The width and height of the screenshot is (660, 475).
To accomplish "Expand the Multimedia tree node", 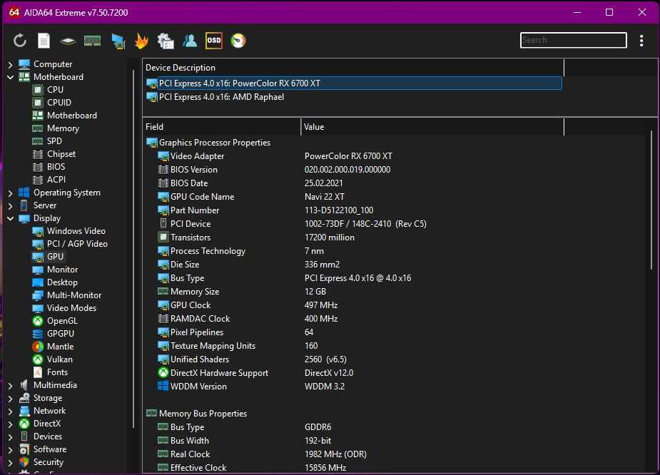I will point(10,385).
